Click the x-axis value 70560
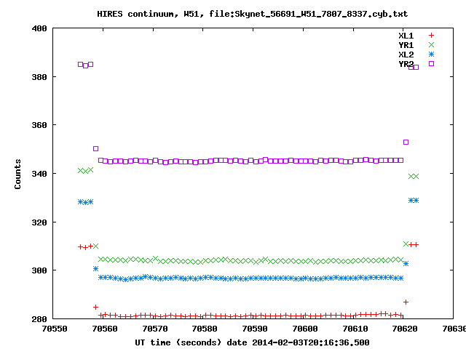Screen dimensions: 466x349 pyautogui.click(x=105, y=329)
